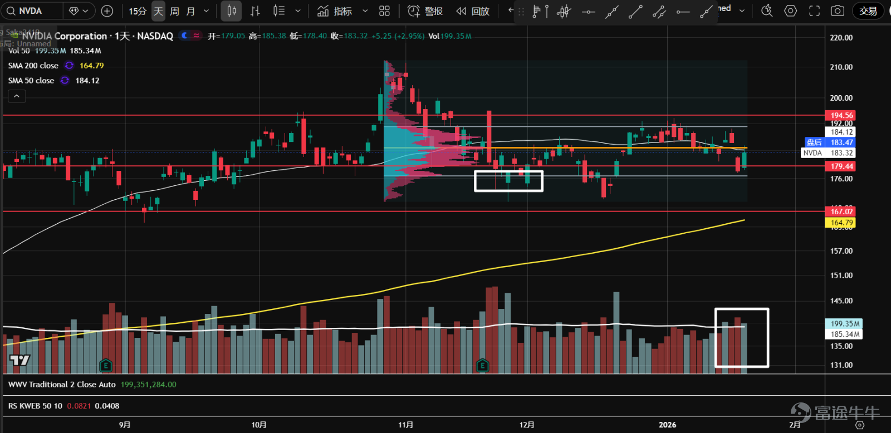Click the 11月 time axis label
The height and width of the screenshot is (433, 891).
(406, 425)
